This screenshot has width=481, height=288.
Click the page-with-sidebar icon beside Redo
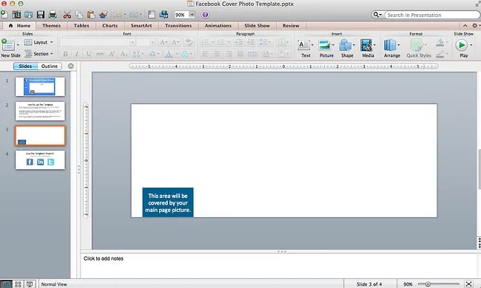(152, 14)
